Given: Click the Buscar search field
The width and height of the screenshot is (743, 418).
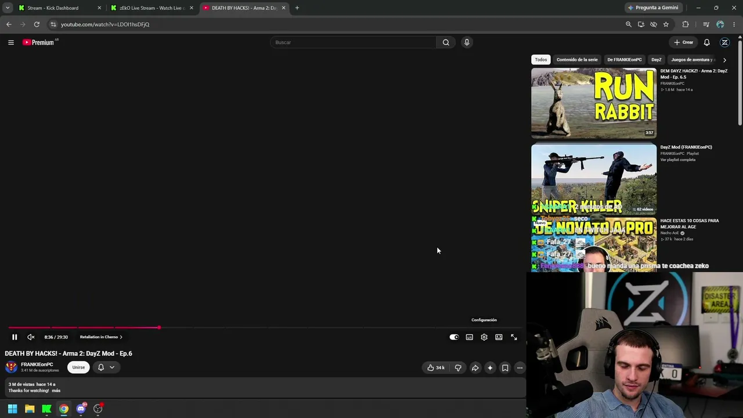Looking at the screenshot, I should (x=353, y=42).
